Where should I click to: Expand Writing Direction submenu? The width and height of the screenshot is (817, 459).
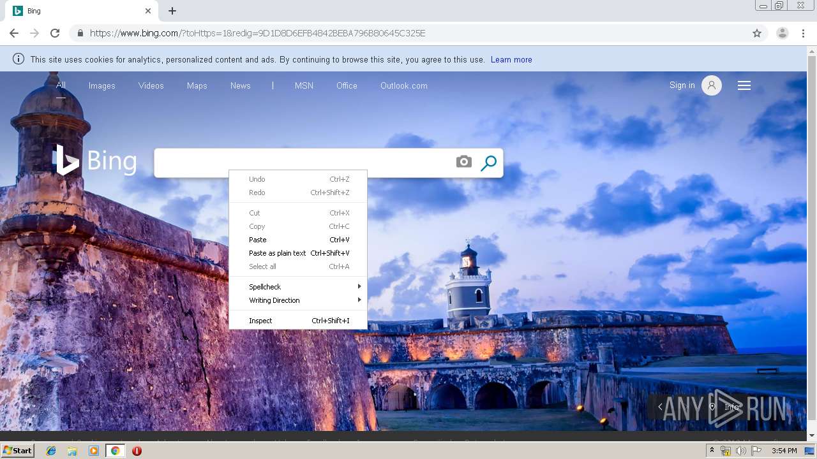(298, 300)
